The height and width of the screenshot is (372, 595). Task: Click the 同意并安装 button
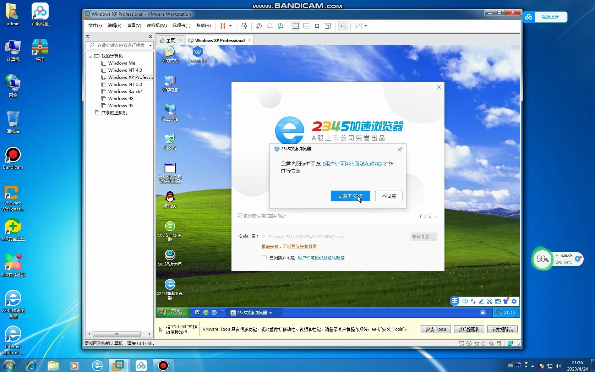(x=350, y=196)
